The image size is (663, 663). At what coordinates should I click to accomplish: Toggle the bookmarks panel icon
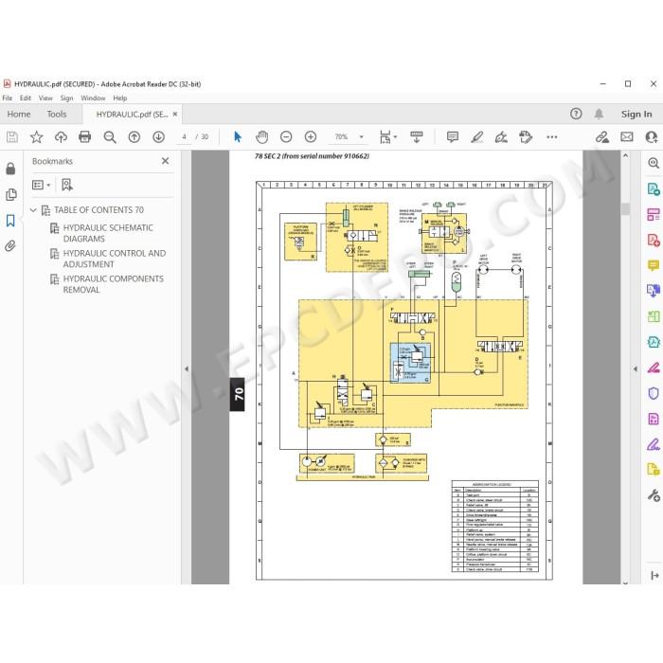pos(10,221)
